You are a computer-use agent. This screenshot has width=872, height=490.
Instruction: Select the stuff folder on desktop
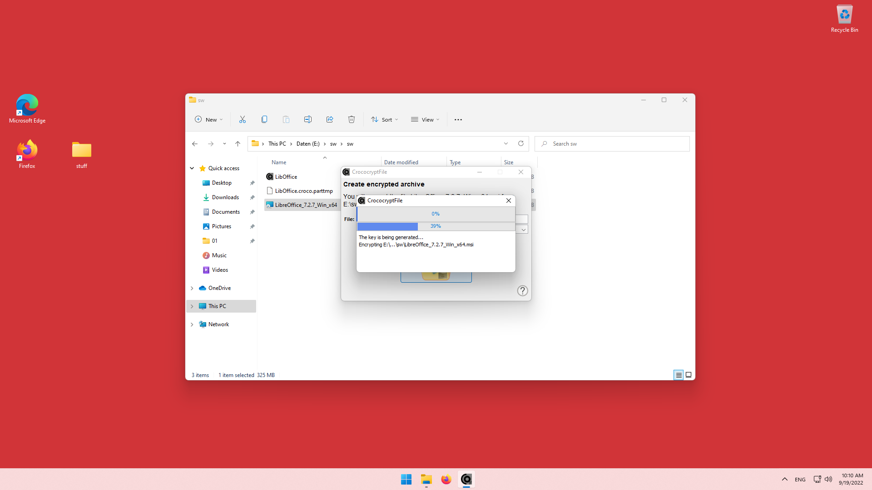pyautogui.click(x=82, y=154)
